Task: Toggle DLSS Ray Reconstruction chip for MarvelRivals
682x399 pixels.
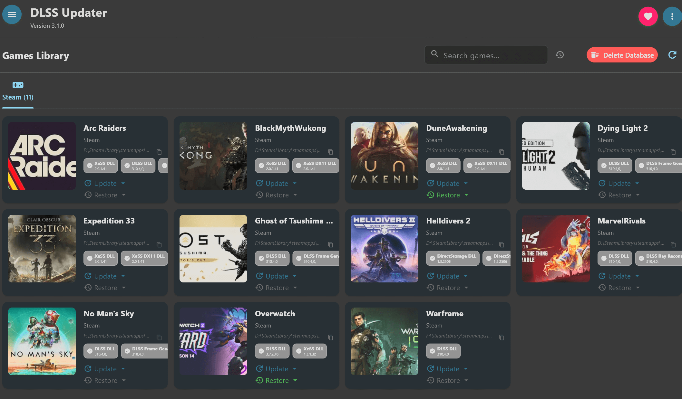Action: pos(658,258)
